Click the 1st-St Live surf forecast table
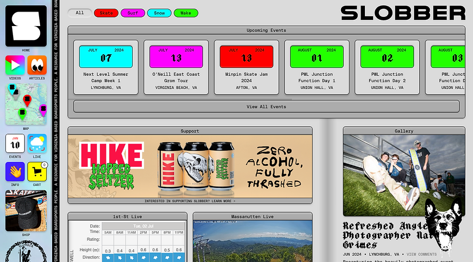This screenshot has width=473, height=262. pyautogui.click(x=127, y=241)
